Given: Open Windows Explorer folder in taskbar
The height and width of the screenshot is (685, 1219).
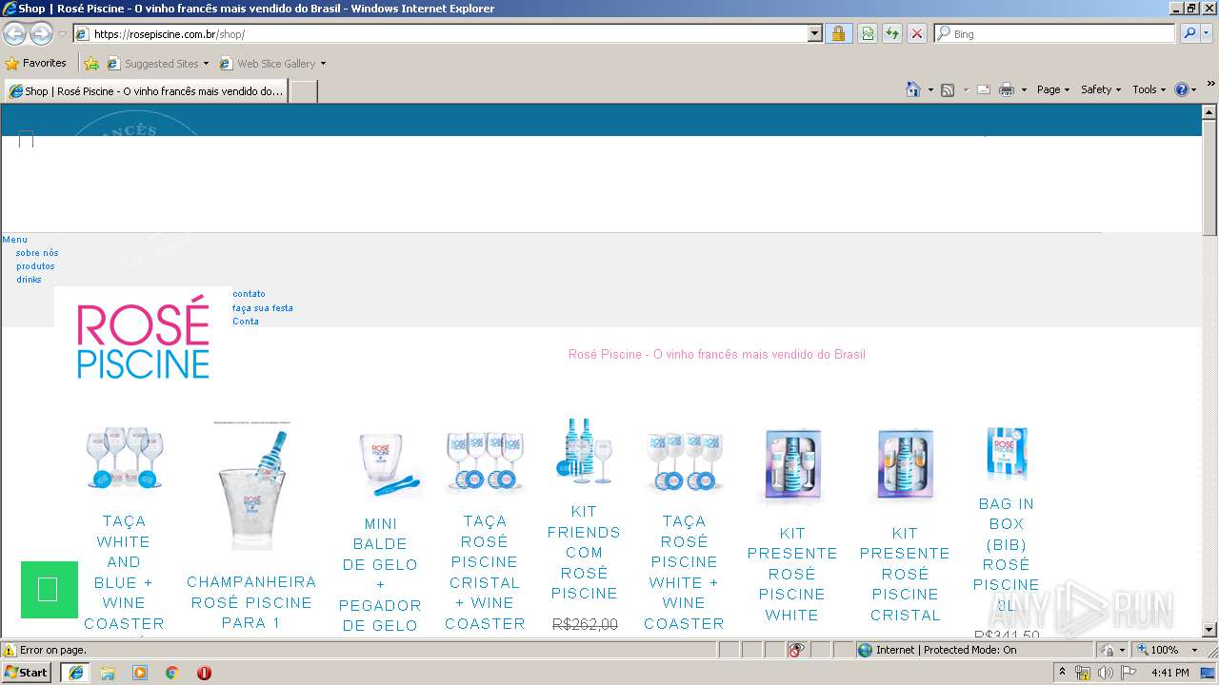Looking at the screenshot, I should click(108, 673).
